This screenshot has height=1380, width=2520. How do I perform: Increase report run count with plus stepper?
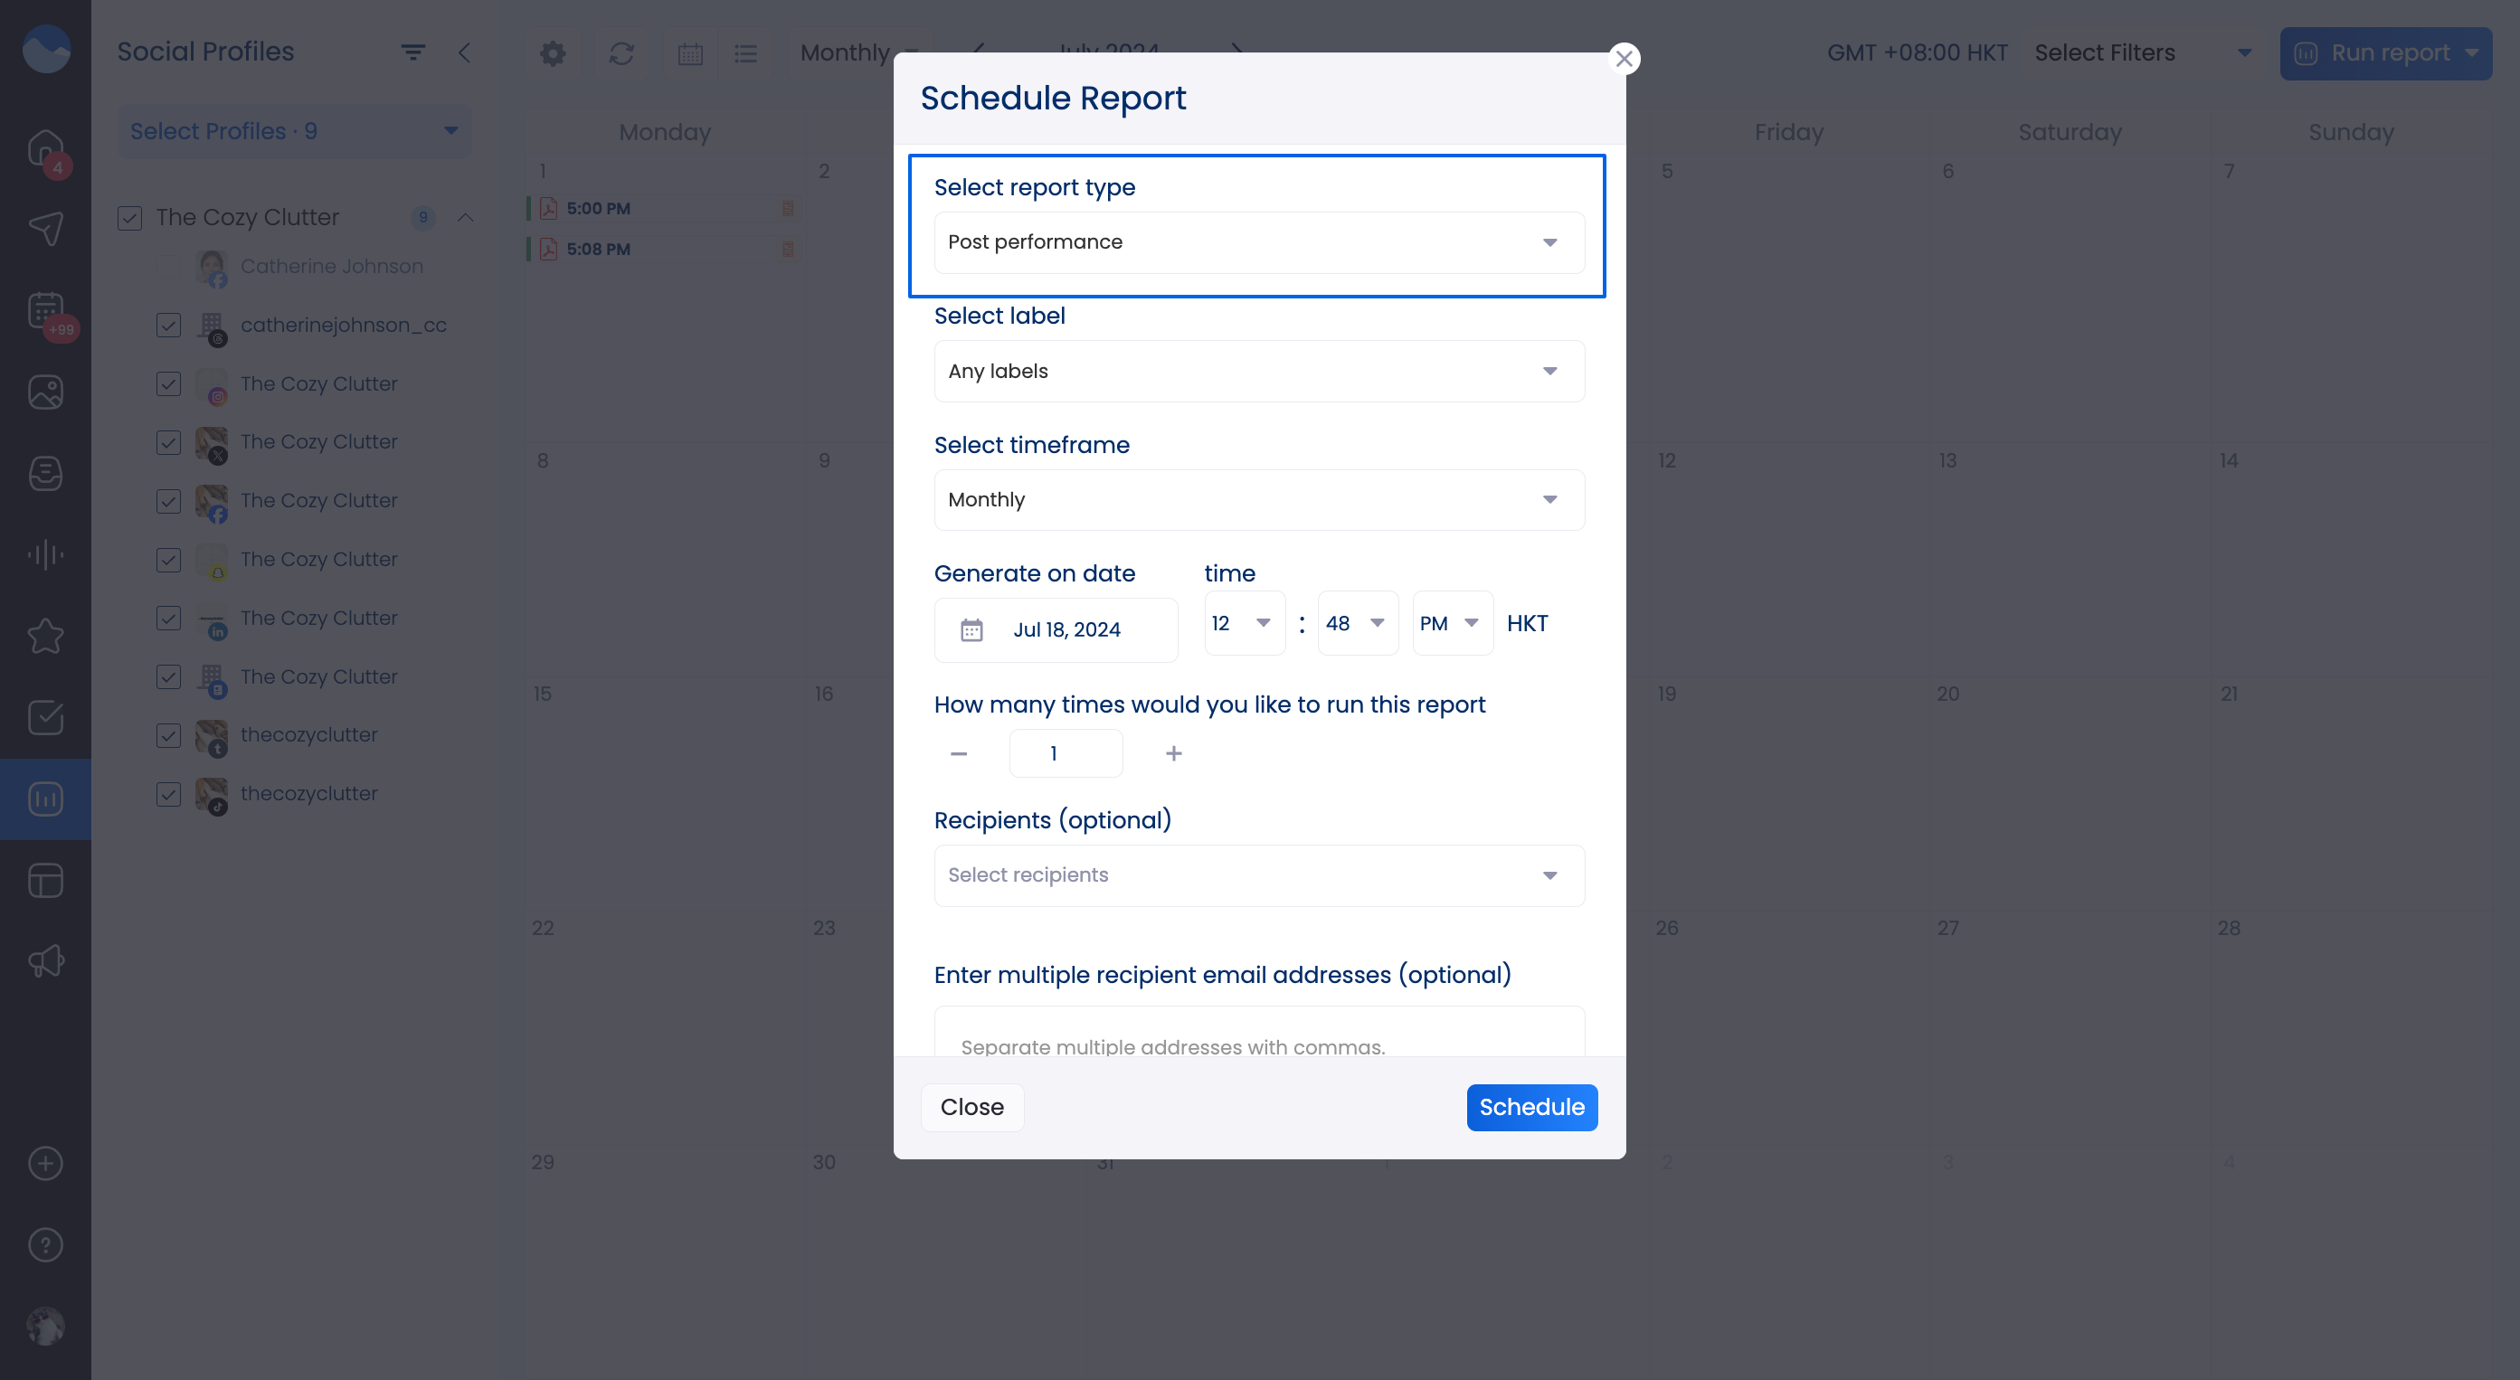click(1173, 753)
